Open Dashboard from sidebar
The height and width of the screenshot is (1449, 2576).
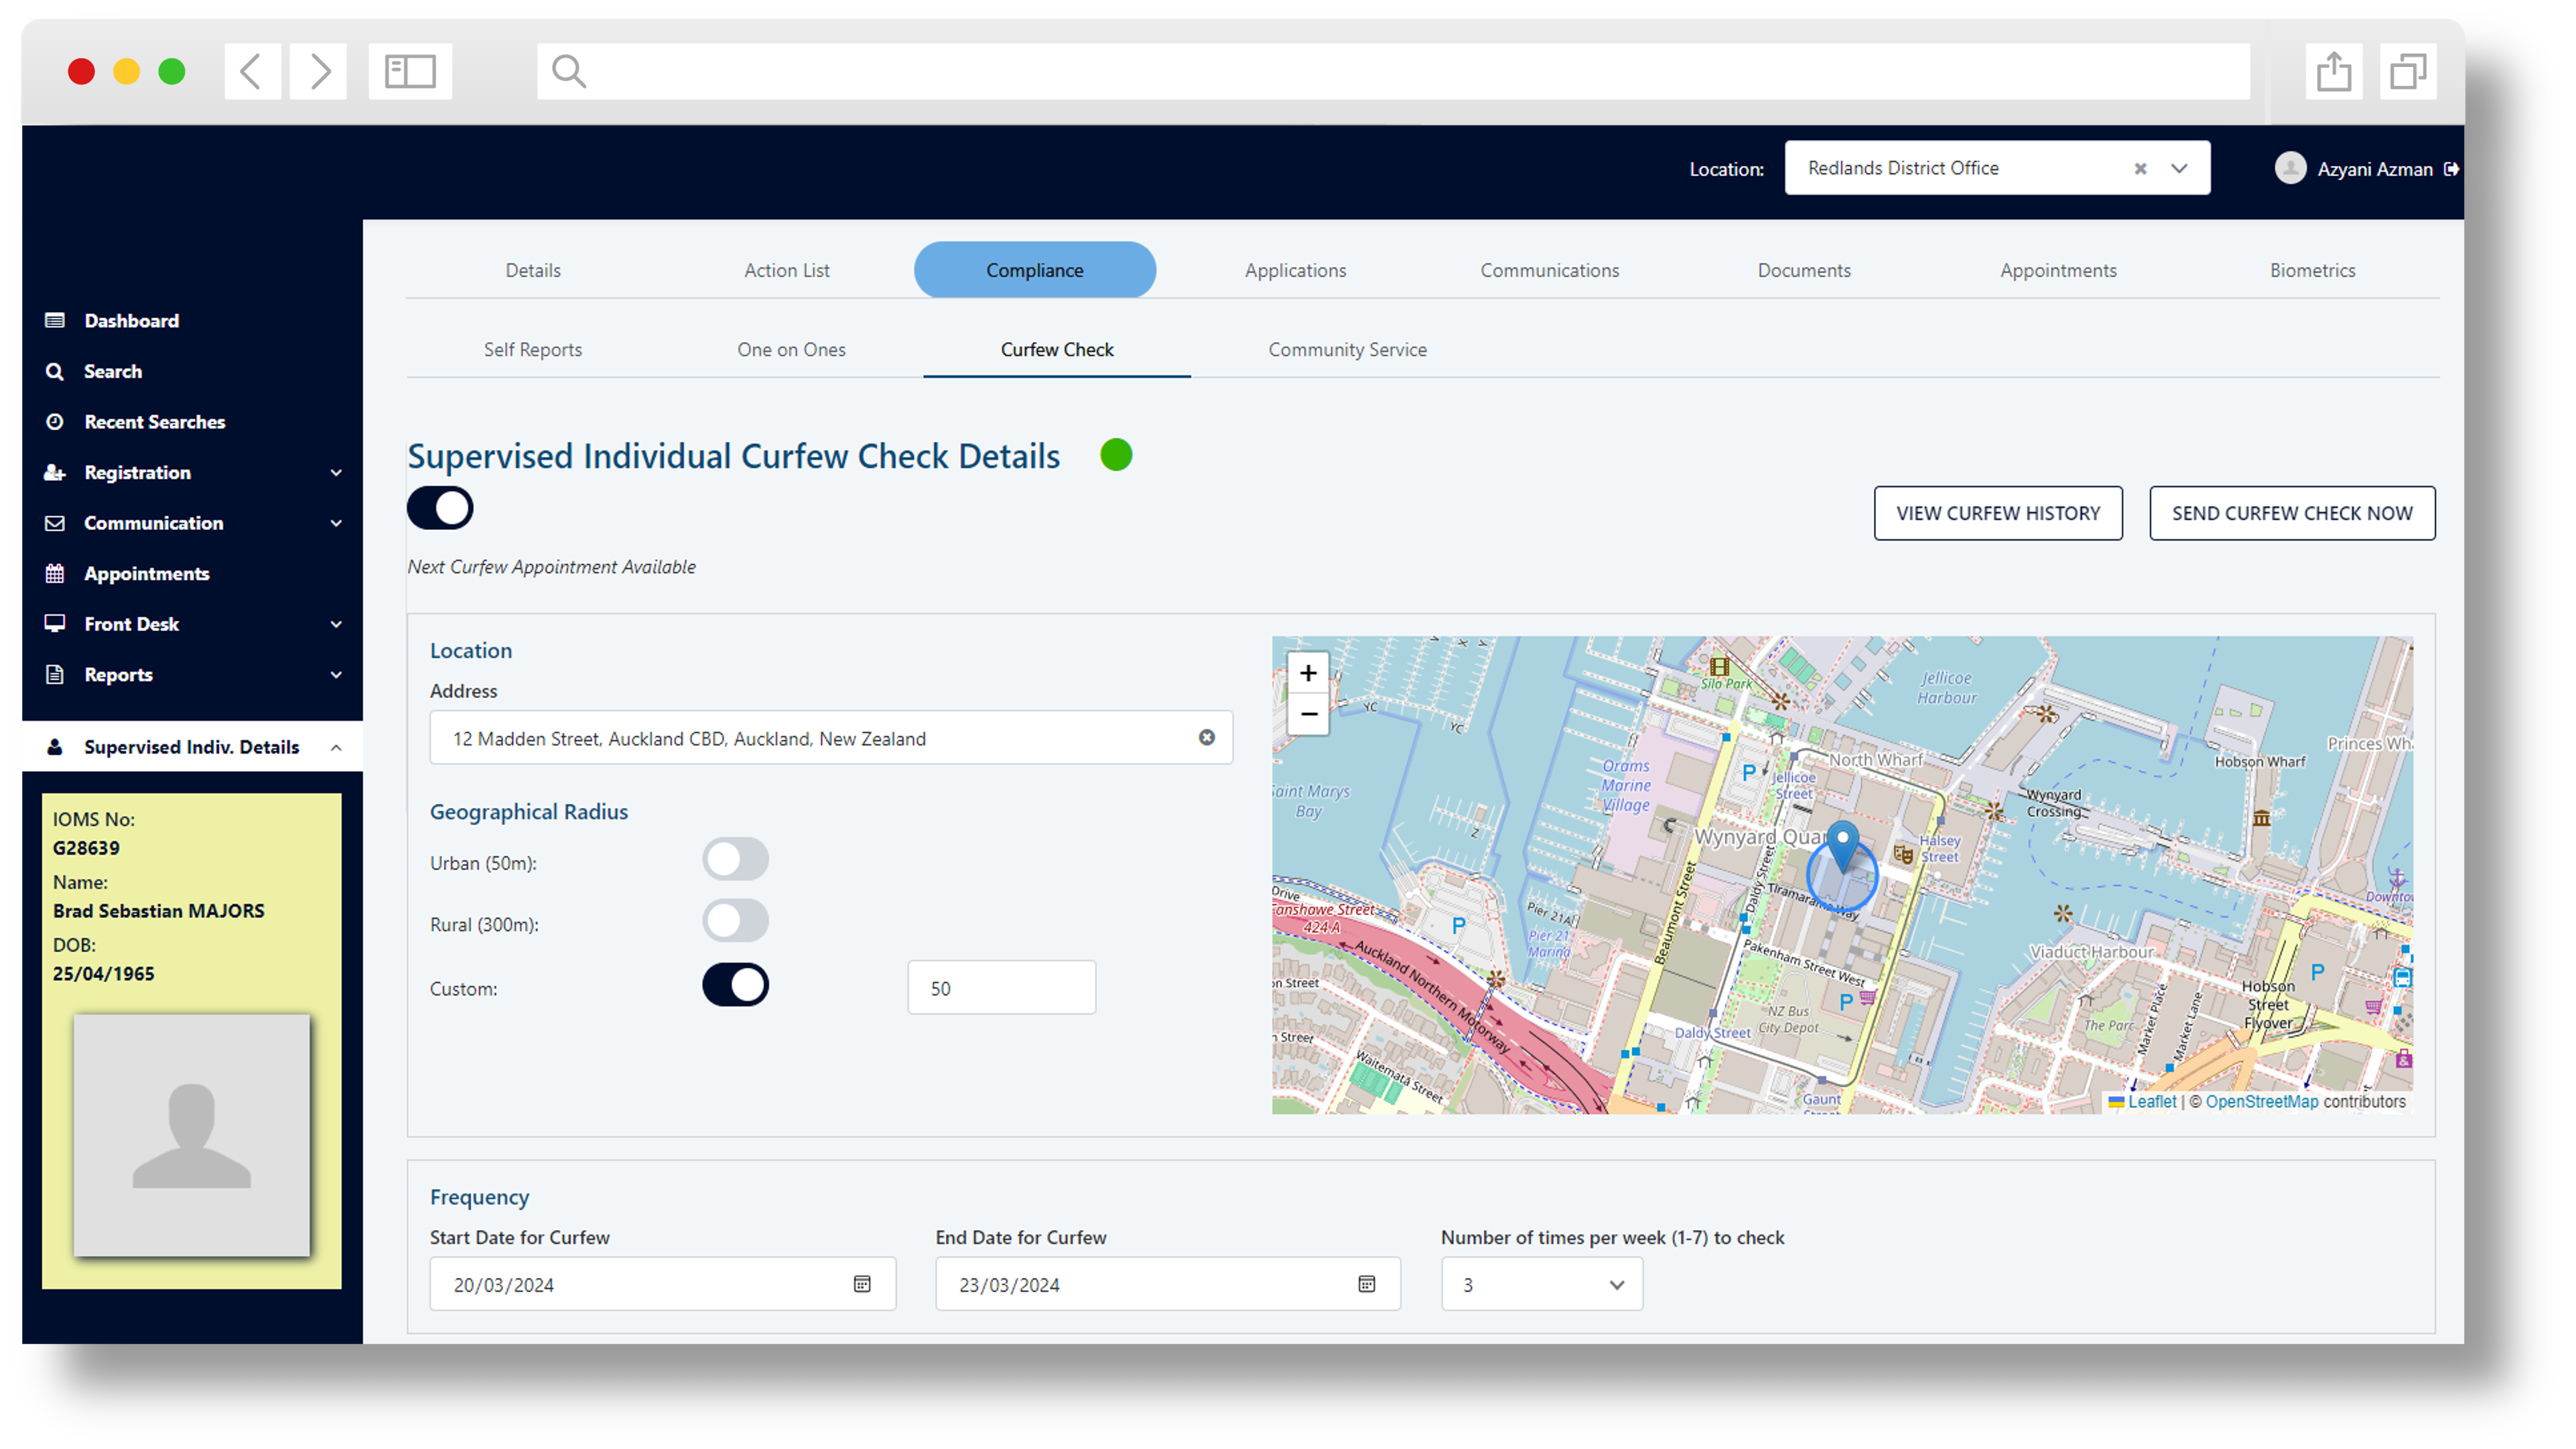pos(131,321)
